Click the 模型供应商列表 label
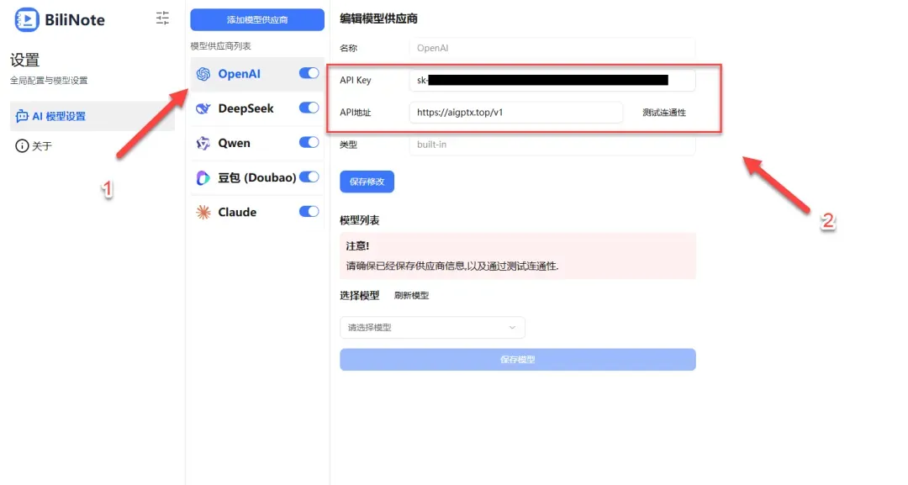 (220, 45)
